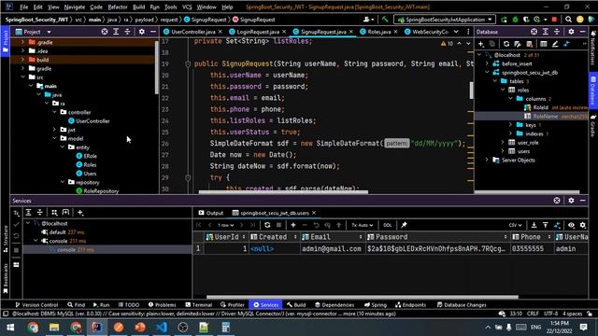
Task: Toggle Database tool window side button
Action: [x=593, y=91]
